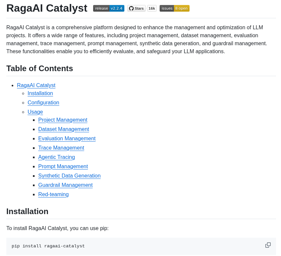The image size is (281, 256).
Task: Open the Project Management link
Action: pos(63,120)
